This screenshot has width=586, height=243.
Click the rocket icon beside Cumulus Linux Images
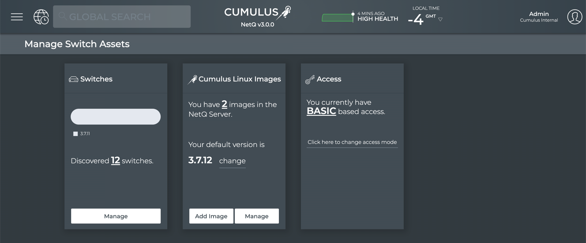[192, 79]
